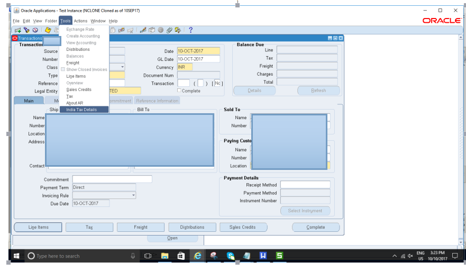
Task: Click the Select Instrument button
Action: point(305,211)
